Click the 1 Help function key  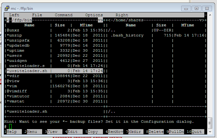(x=13, y=132)
